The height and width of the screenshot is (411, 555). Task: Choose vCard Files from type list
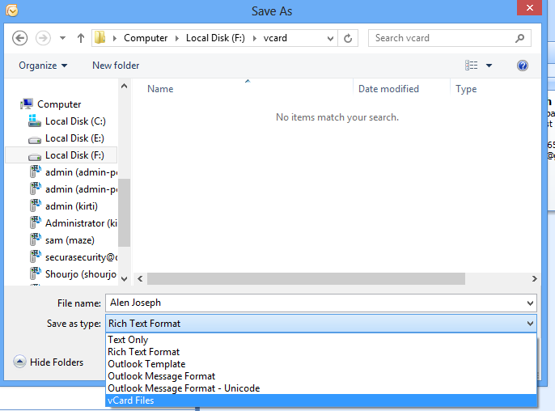(x=321, y=400)
